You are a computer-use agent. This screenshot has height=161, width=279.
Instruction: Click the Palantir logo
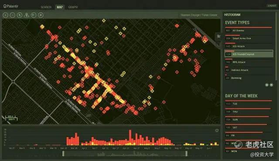coord(10,6)
